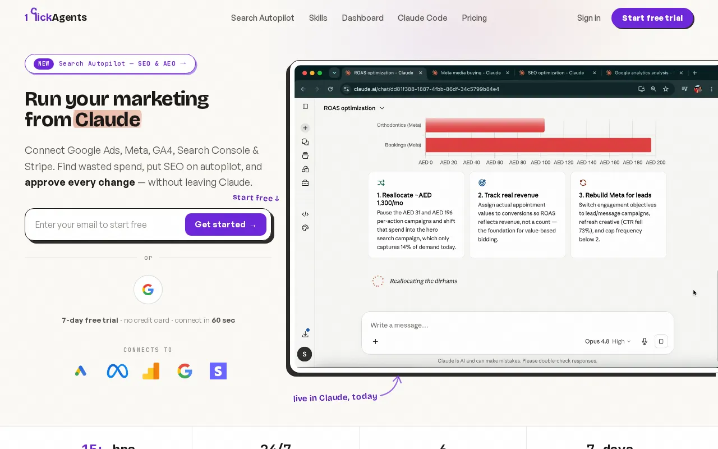Screen dimensions: 718x449
Task: Click the microphone icon in message box
Action: click(645, 341)
